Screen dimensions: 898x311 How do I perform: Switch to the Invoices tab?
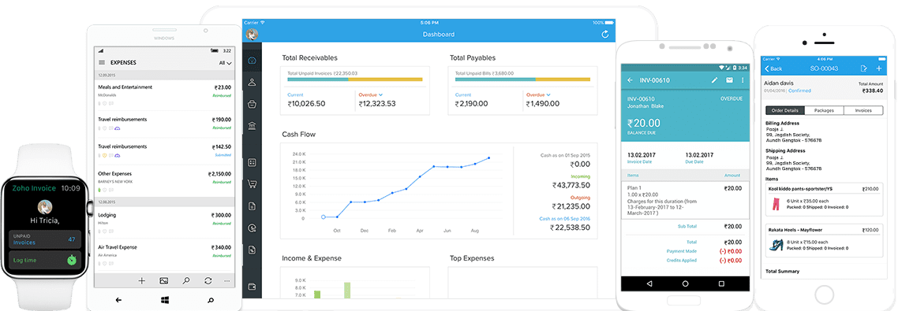[862, 110]
